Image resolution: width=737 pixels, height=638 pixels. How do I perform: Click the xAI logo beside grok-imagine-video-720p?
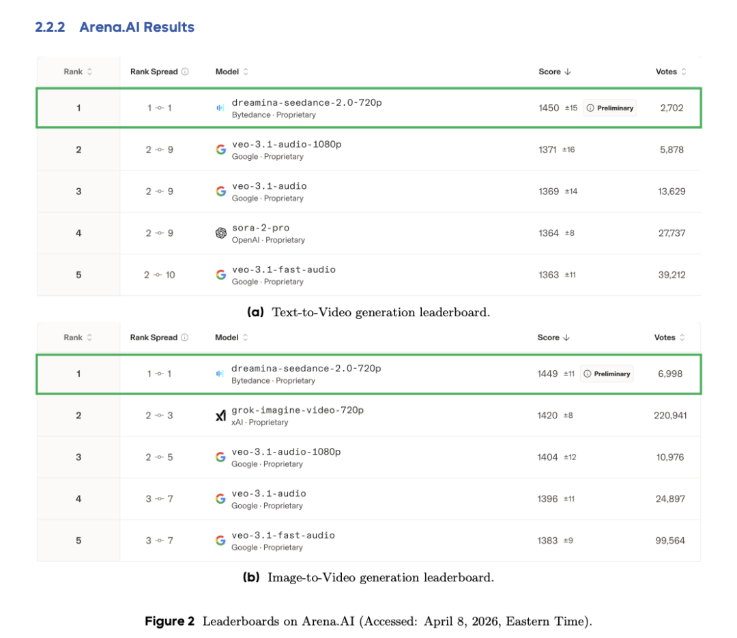coord(220,416)
